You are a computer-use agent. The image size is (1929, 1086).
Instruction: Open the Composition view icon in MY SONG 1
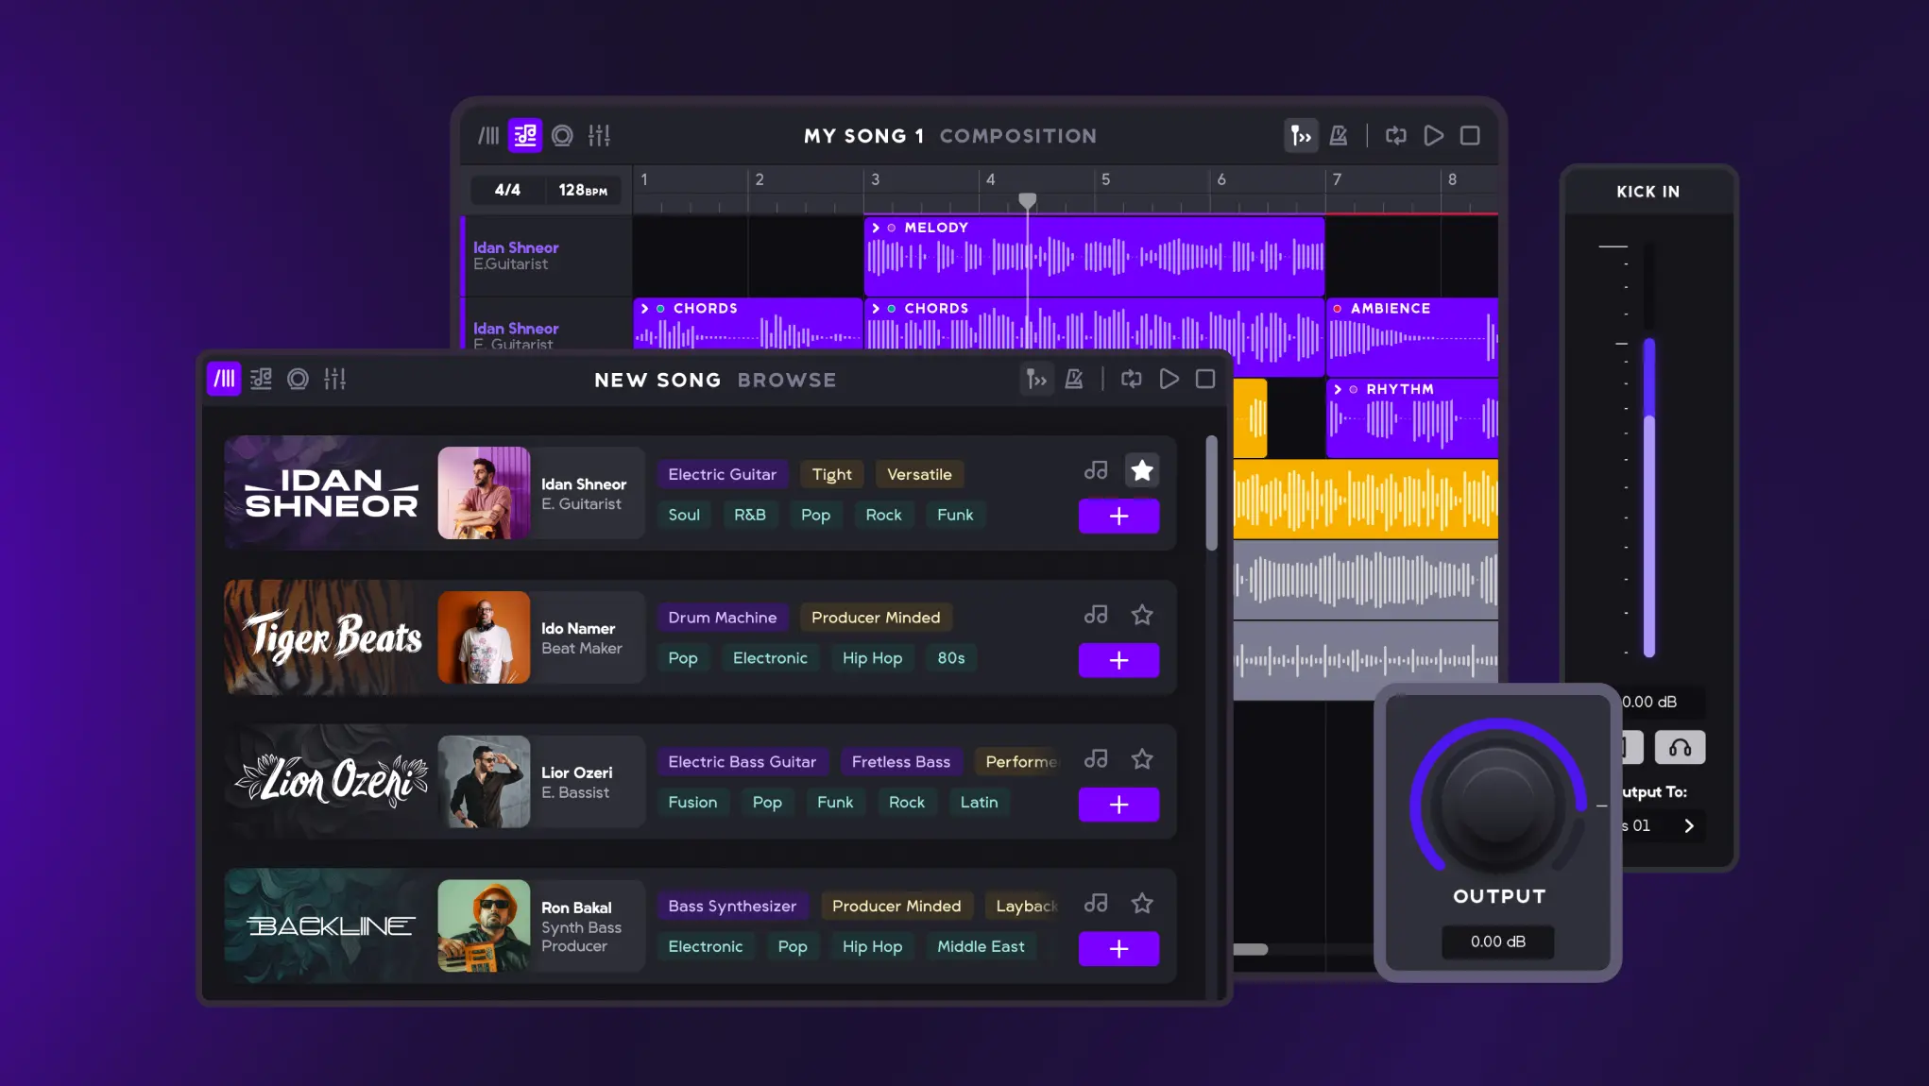pos(525,135)
